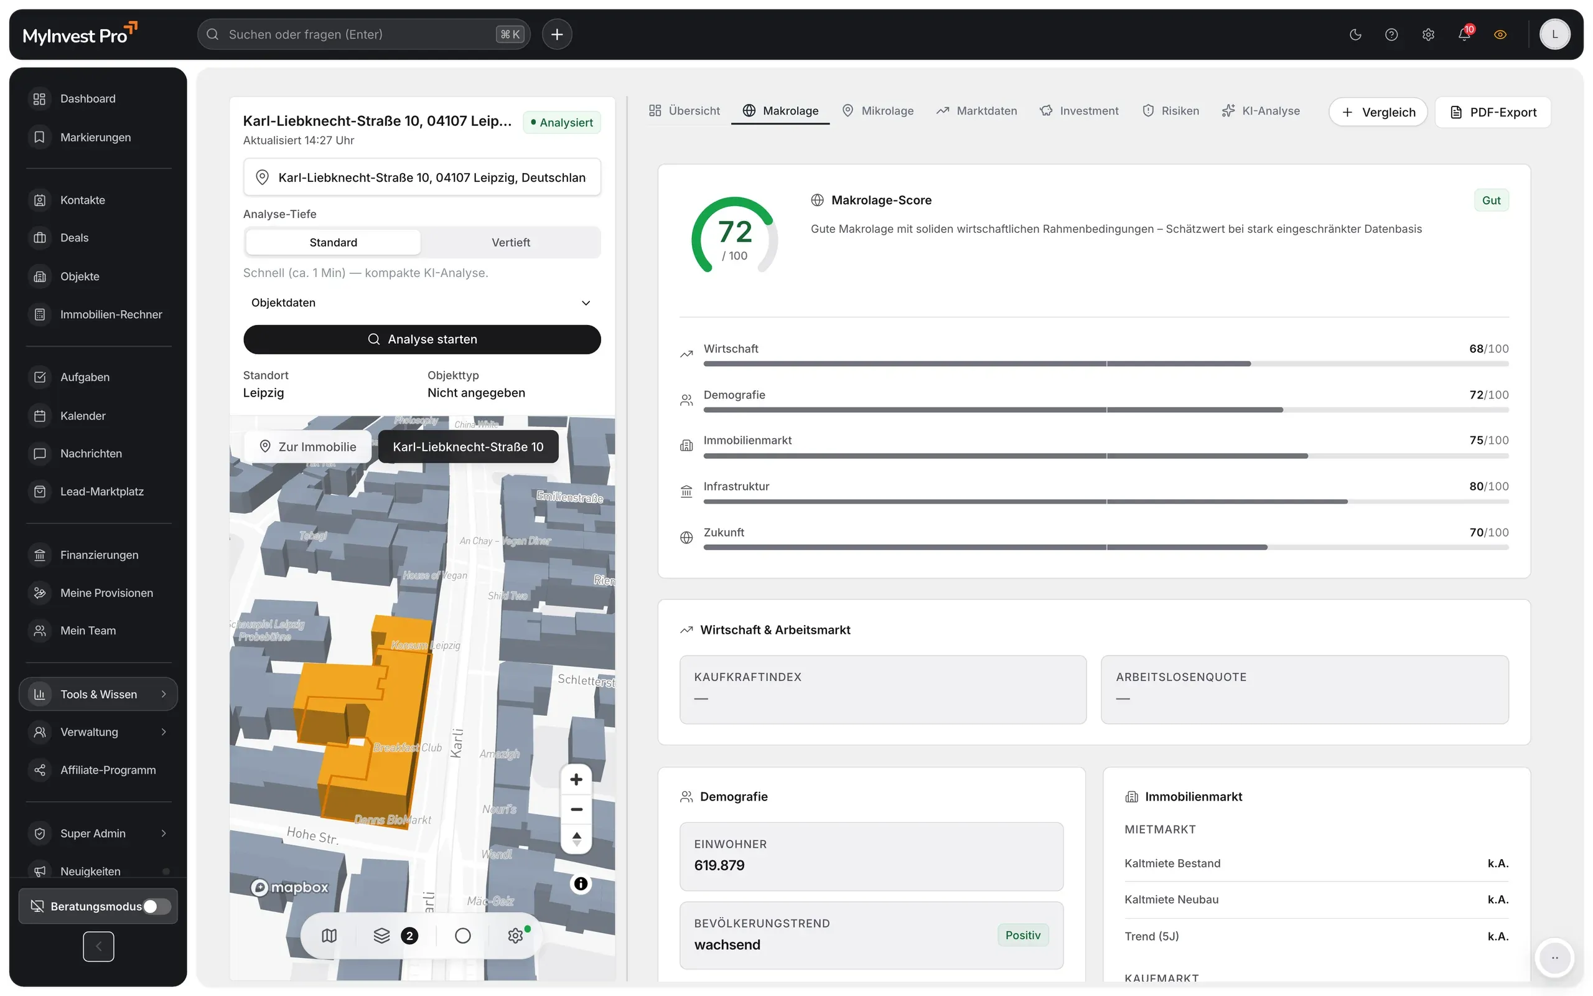Click the Positiv badge in Bevölkerungstrend
The image size is (1593, 996).
pos(1023,936)
